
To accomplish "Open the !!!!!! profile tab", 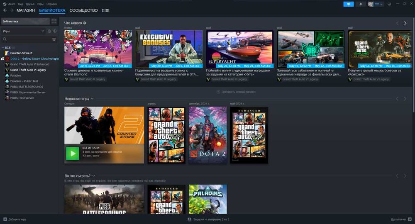I will click(x=105, y=10).
